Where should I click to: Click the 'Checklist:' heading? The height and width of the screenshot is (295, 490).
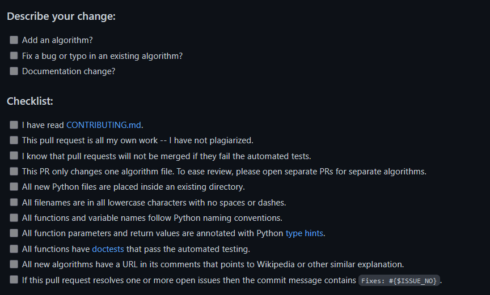(30, 101)
